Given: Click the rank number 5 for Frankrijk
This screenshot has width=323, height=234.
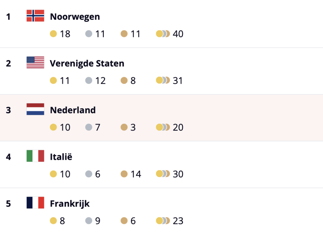Looking at the screenshot, I should [x=9, y=204].
